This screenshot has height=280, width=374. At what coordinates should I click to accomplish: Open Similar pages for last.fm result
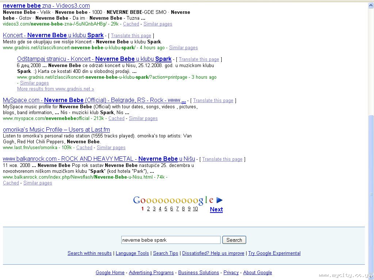click(111, 147)
